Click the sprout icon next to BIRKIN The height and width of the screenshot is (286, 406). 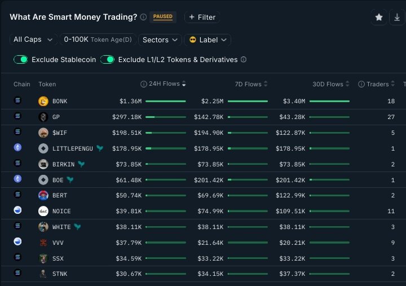[x=81, y=164]
